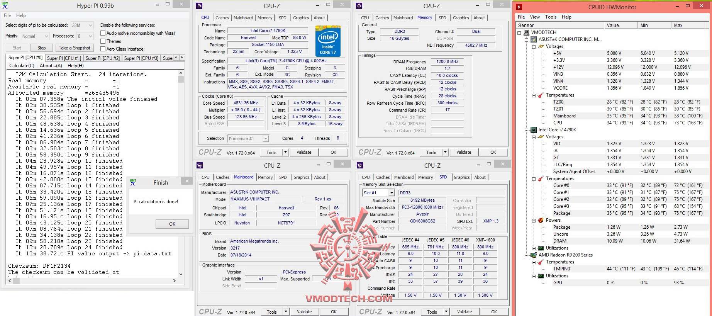Click the scroll down arrow of Hyper PI log
The width and height of the screenshot is (712, 316).
pyautogui.click(x=181, y=274)
